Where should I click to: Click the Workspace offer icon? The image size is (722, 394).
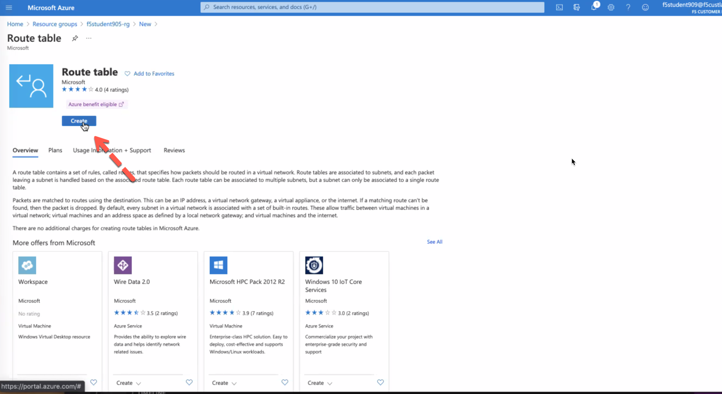[x=27, y=265]
